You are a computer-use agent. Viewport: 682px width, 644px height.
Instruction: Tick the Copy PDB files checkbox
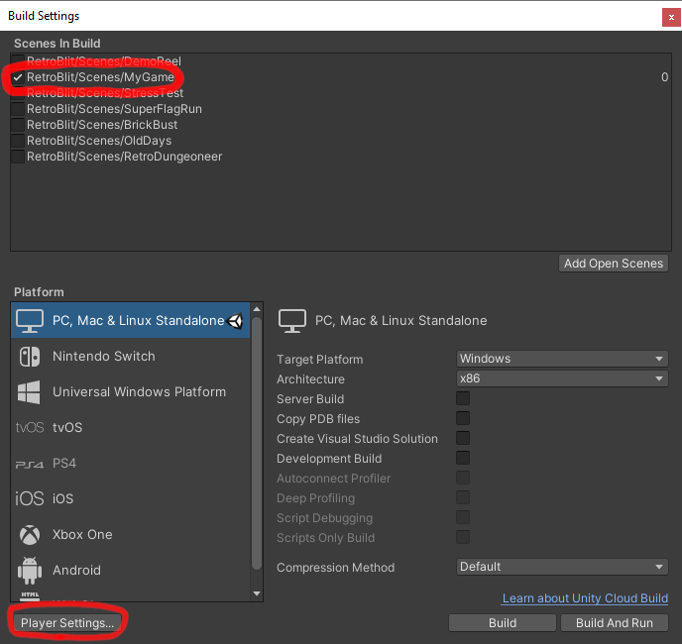click(x=463, y=418)
